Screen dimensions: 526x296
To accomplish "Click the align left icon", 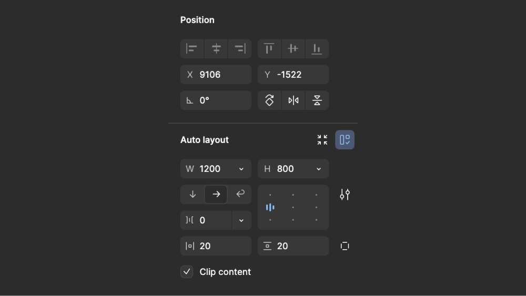I will click(192, 49).
